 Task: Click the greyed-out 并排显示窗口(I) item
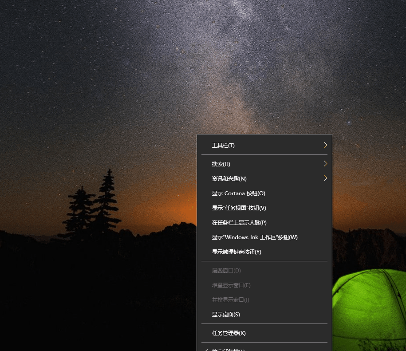[230, 300]
